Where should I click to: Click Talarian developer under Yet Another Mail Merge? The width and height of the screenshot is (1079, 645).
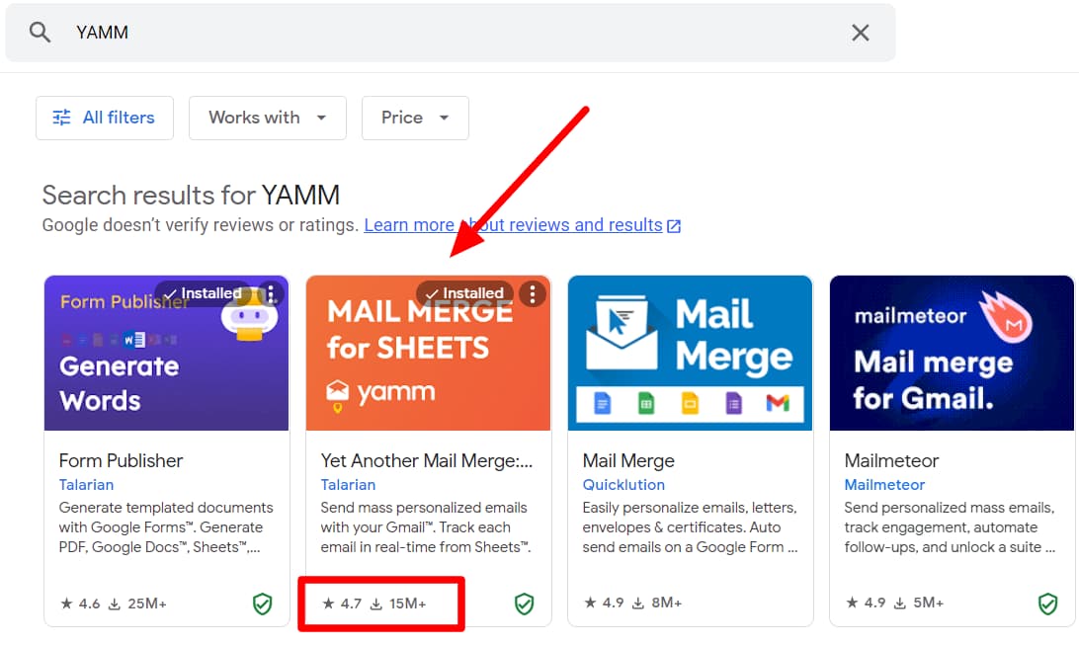pyautogui.click(x=348, y=485)
